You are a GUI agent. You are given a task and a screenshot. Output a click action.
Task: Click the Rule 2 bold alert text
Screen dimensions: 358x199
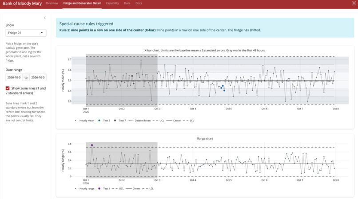(x=108, y=30)
